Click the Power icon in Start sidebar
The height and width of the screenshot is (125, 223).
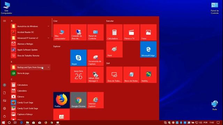point(5,116)
